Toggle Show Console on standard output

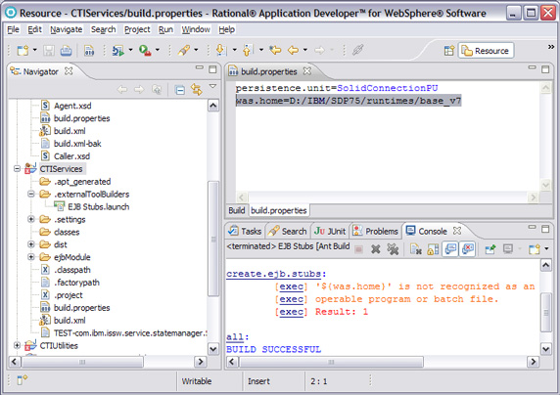[x=450, y=248]
